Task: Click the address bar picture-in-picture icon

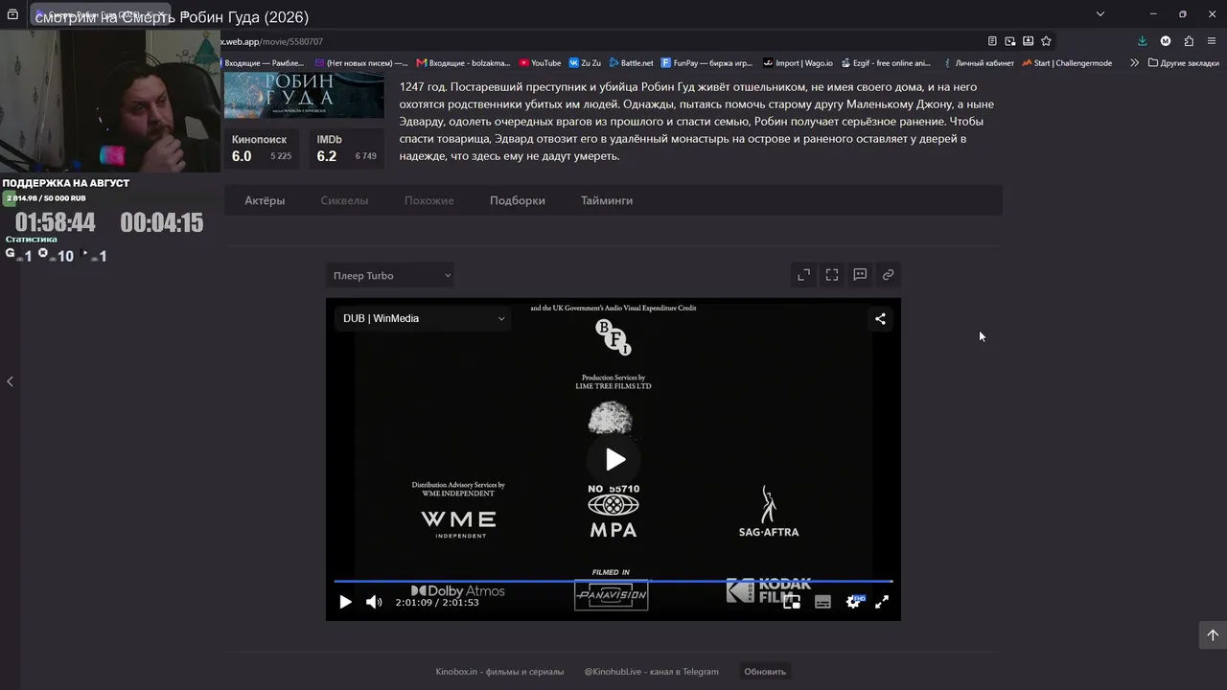Action: point(1010,41)
